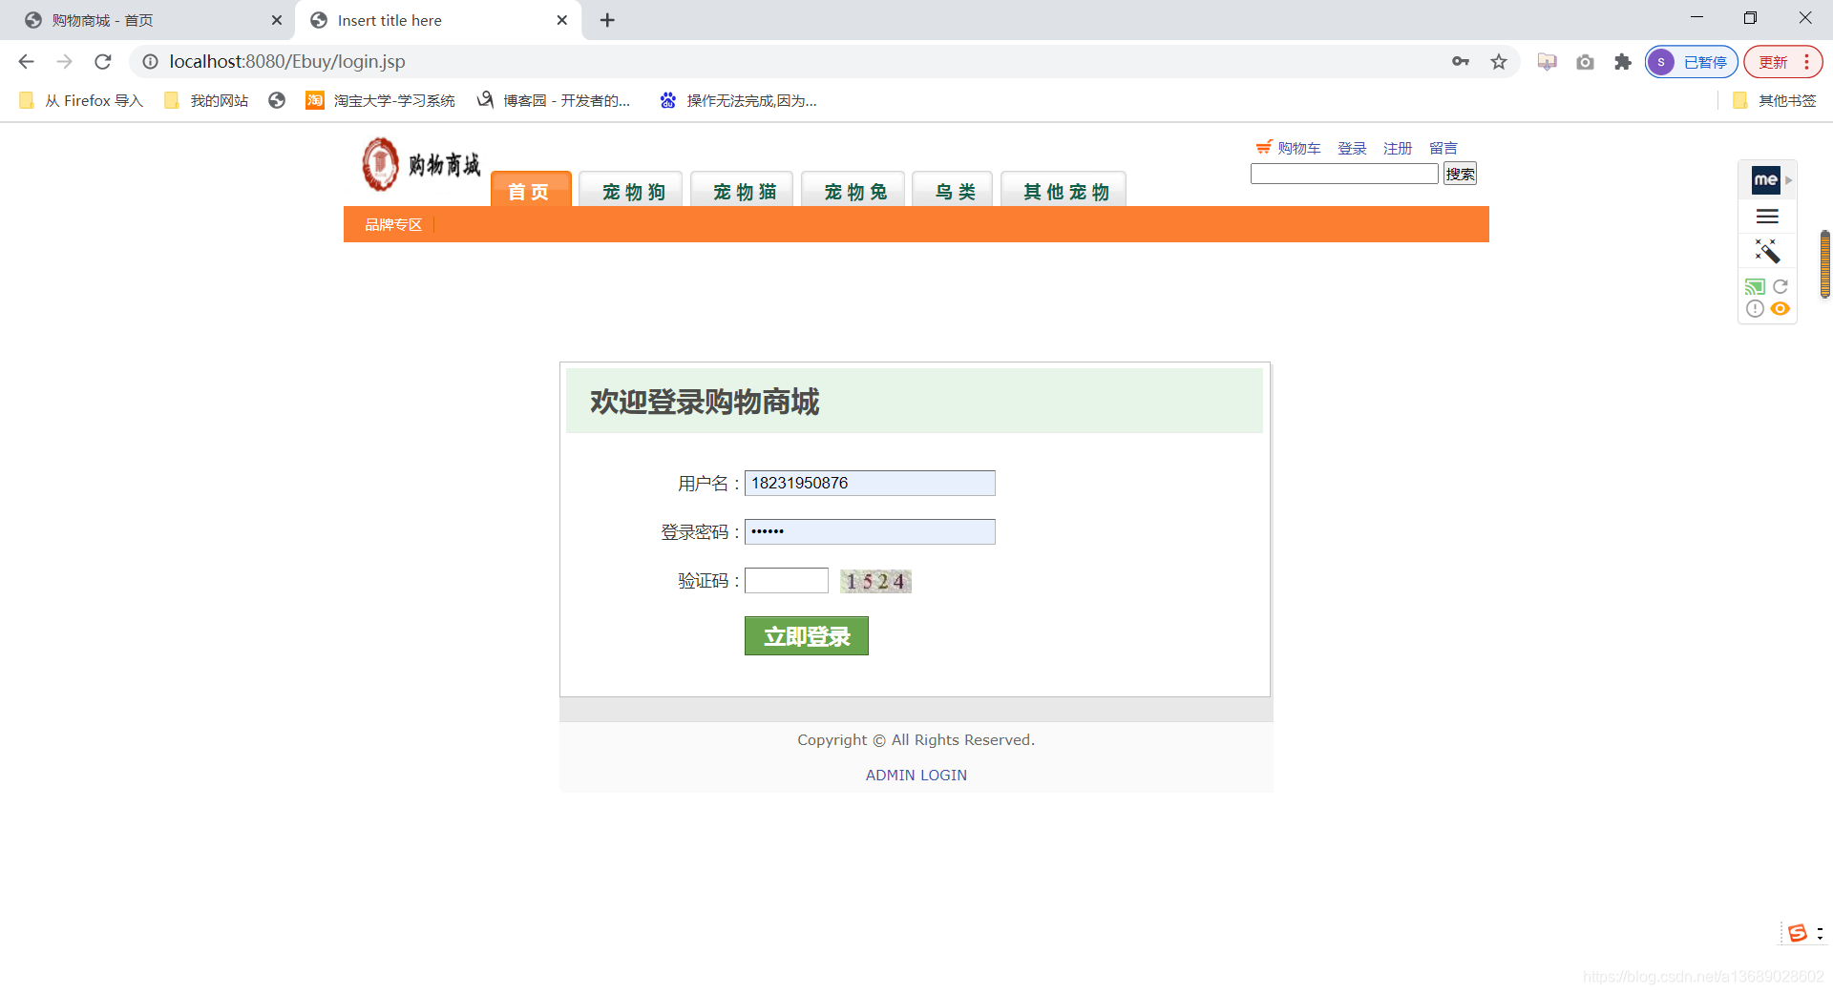Image resolution: width=1833 pixels, height=994 pixels.
Task: Open saved passwords key icon
Action: [x=1460, y=62]
